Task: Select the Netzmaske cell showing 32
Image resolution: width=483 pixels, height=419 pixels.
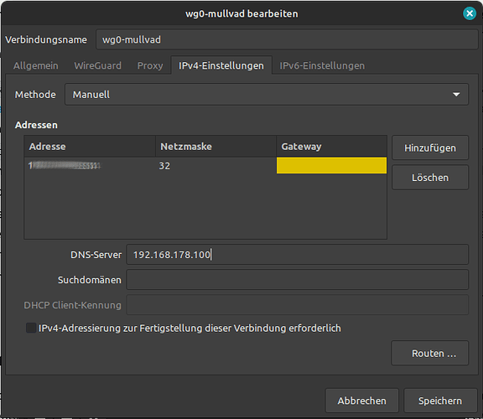Action: point(216,166)
